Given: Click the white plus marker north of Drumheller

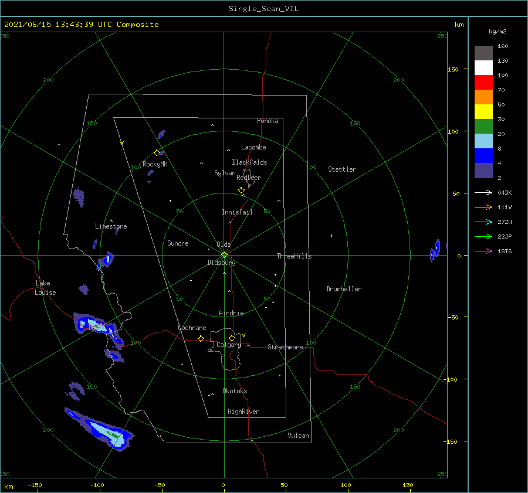Looking at the screenshot, I should (x=331, y=236).
